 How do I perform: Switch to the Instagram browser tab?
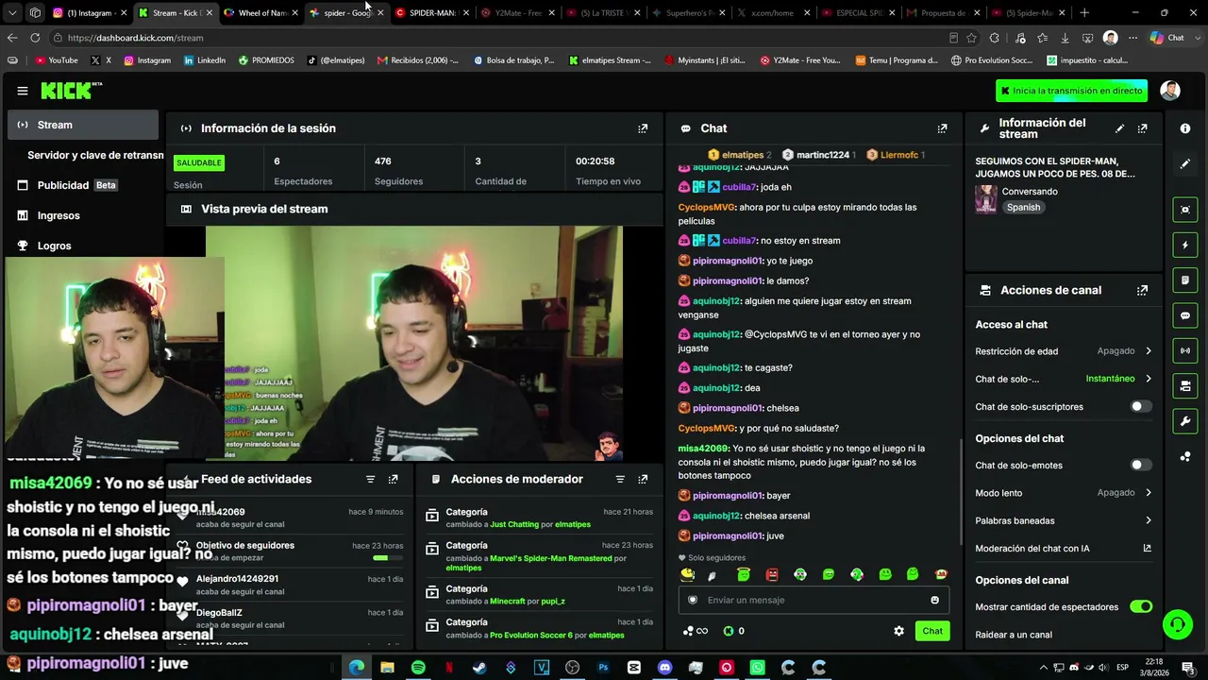tap(90, 12)
